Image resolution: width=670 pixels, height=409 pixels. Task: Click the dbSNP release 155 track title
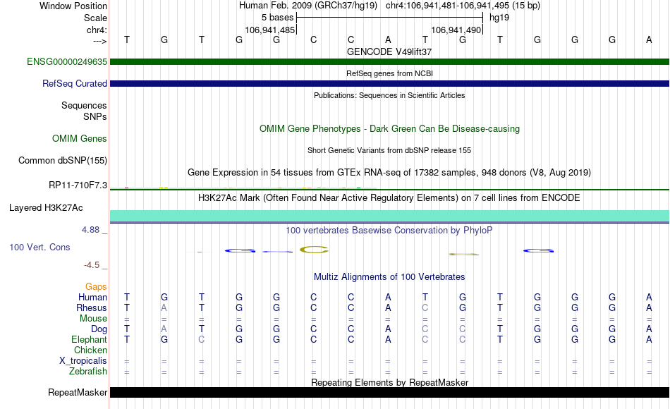click(389, 150)
